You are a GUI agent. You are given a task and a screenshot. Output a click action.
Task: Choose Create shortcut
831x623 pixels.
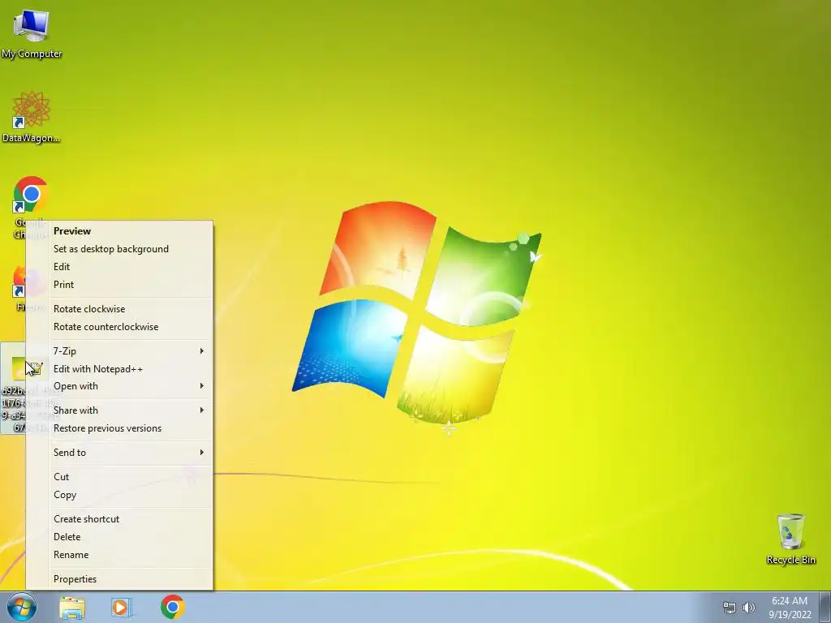coord(119,519)
